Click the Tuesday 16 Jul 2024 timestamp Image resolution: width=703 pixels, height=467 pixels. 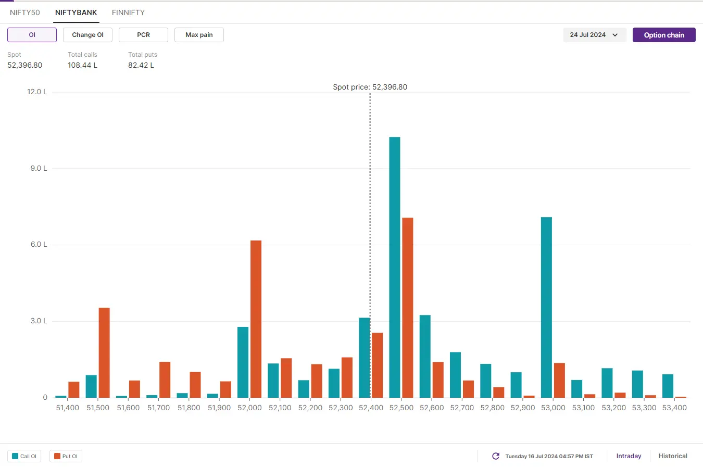click(x=549, y=456)
